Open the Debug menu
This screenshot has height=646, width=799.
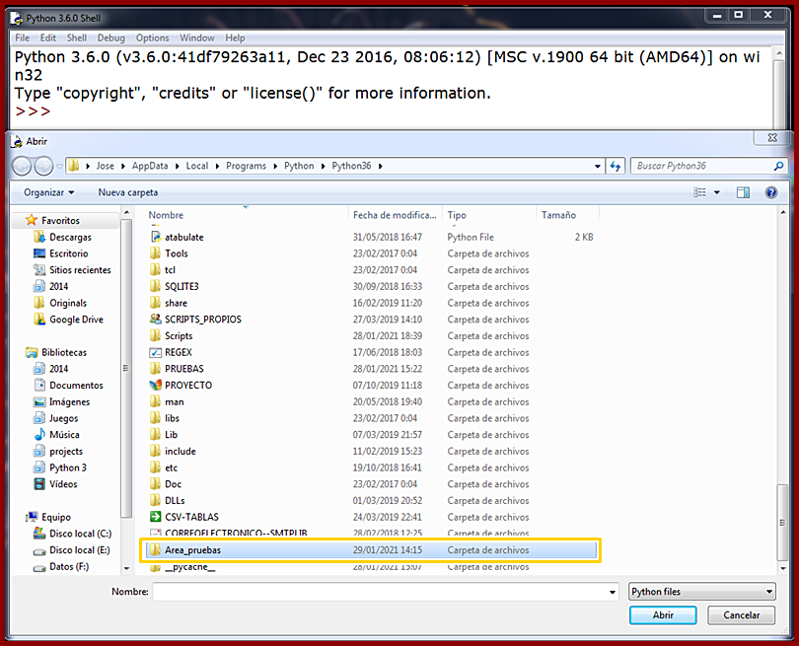pos(111,37)
